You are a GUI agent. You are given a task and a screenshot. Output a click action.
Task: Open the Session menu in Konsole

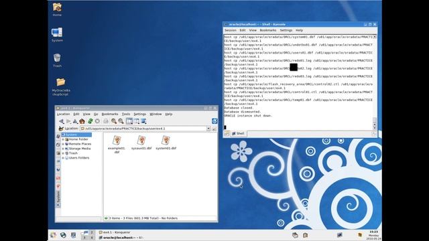pos(231,30)
